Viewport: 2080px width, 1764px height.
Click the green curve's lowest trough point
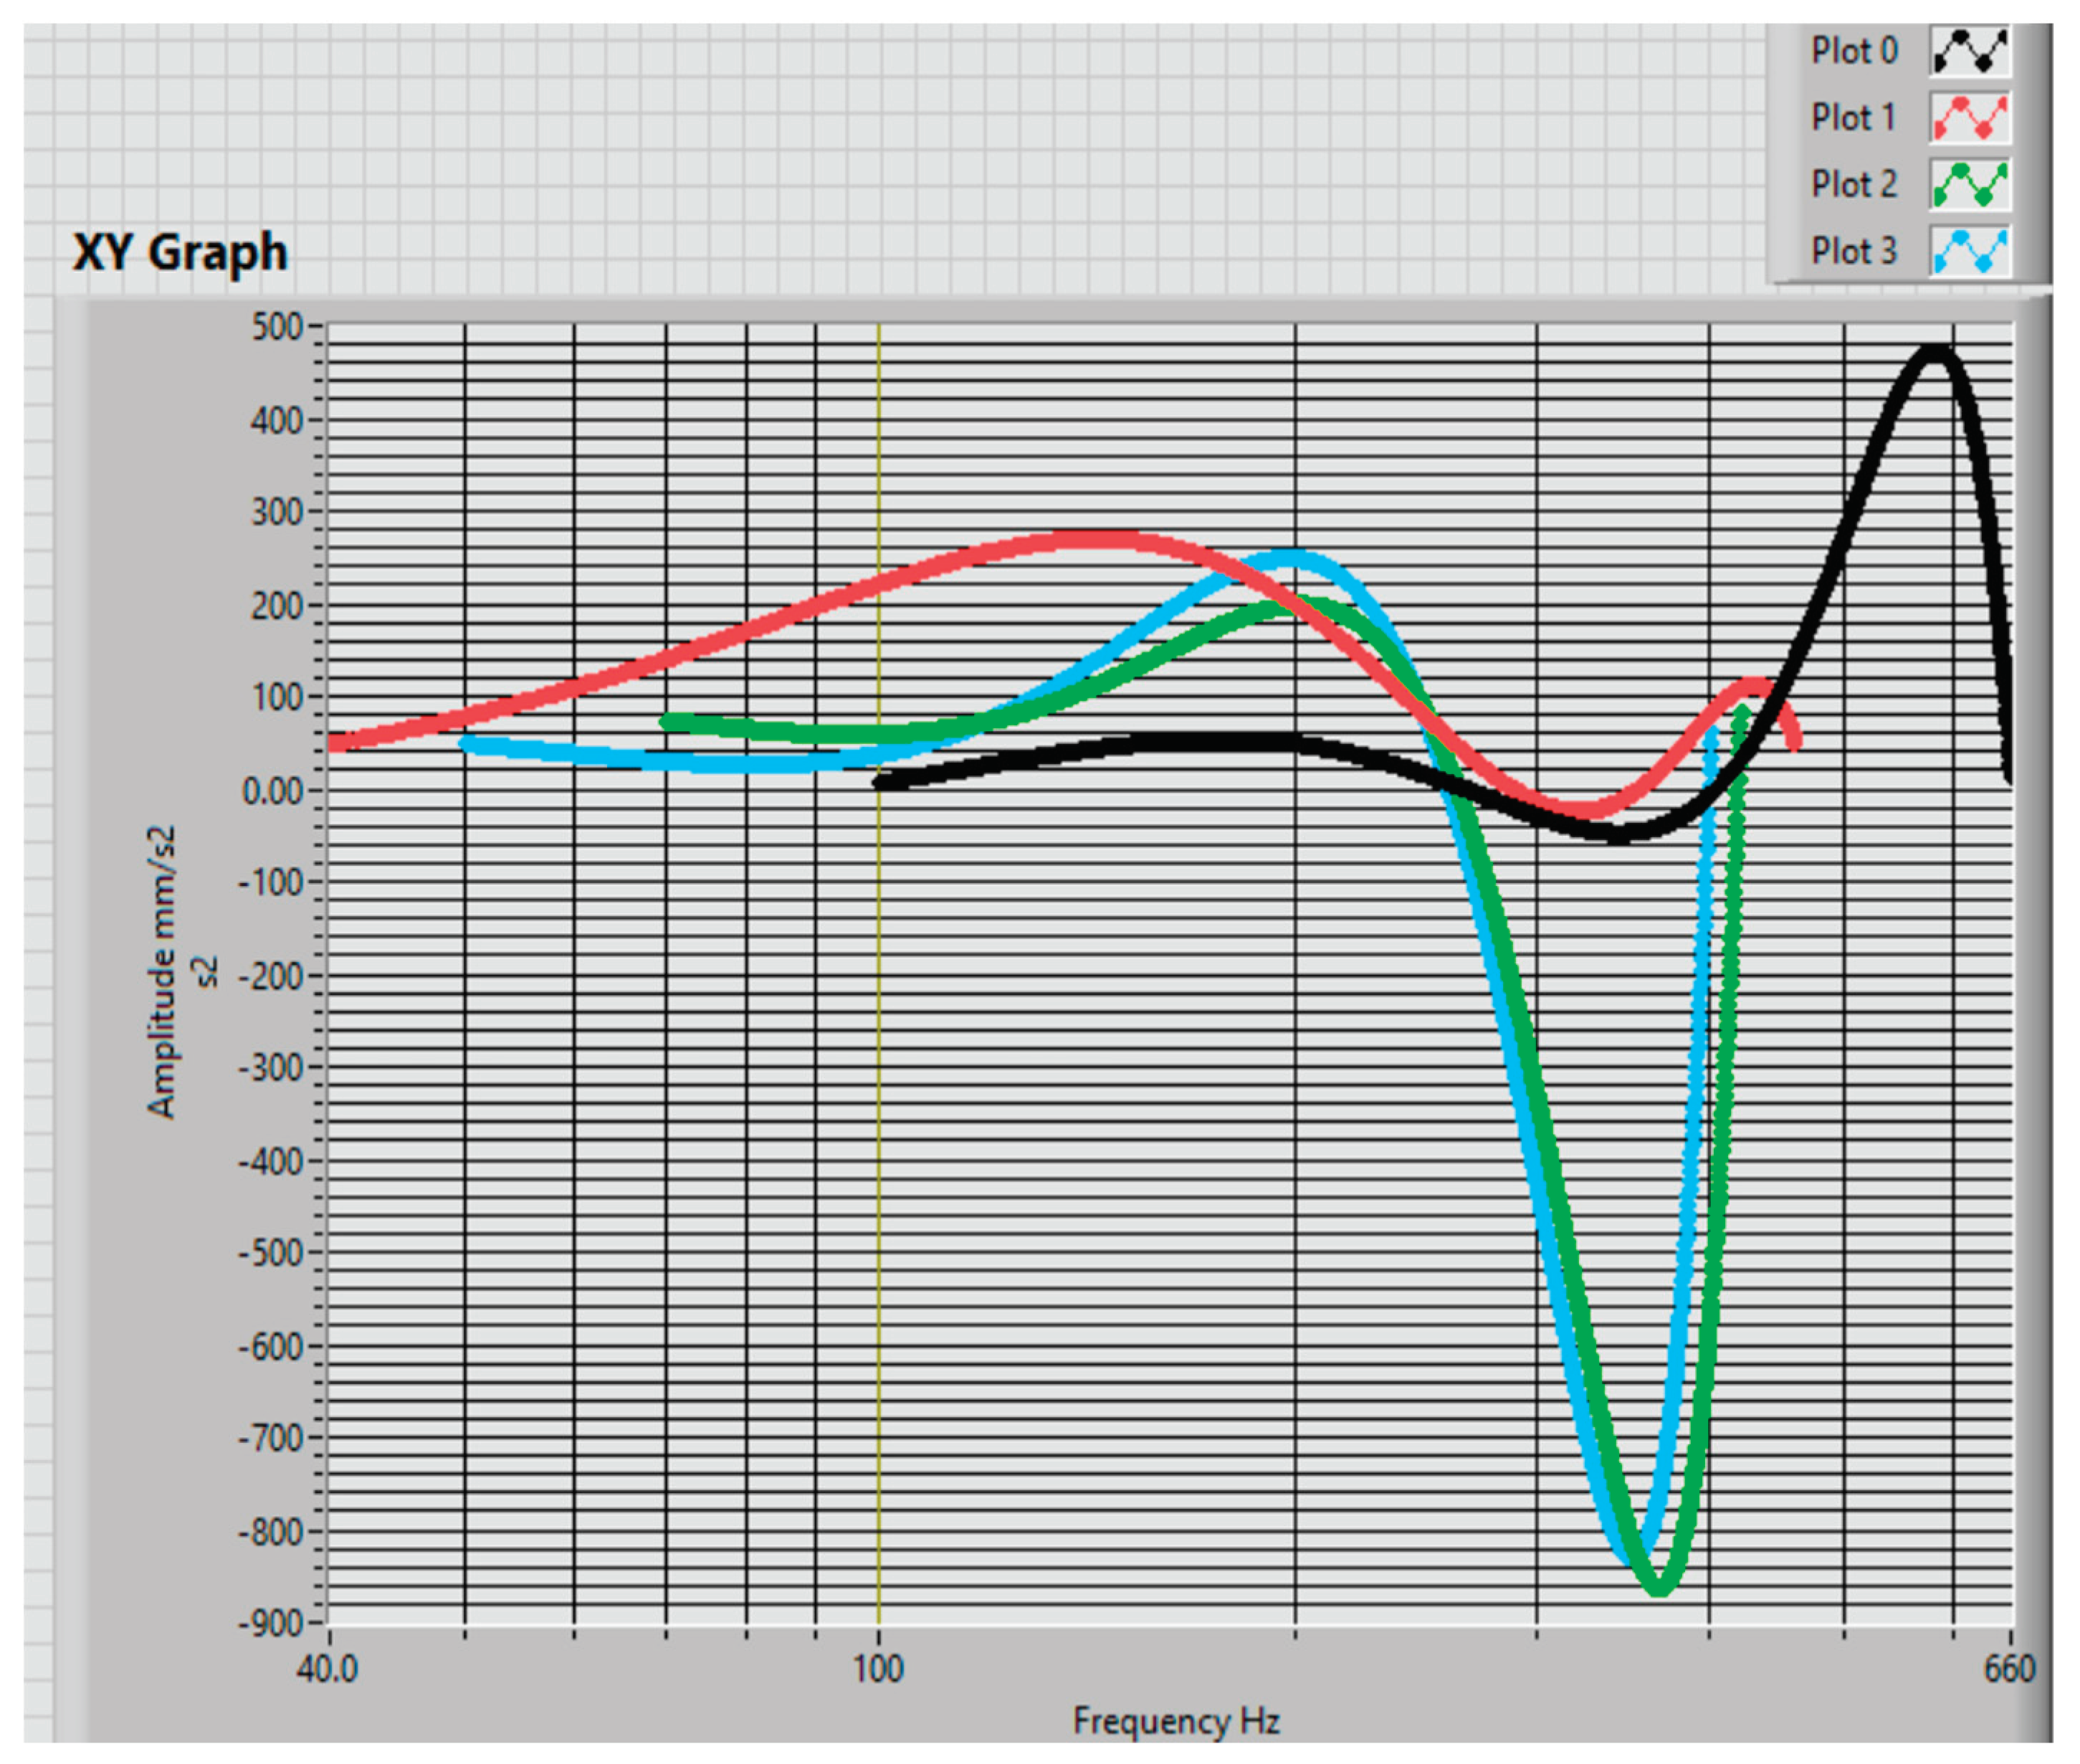(1659, 1587)
